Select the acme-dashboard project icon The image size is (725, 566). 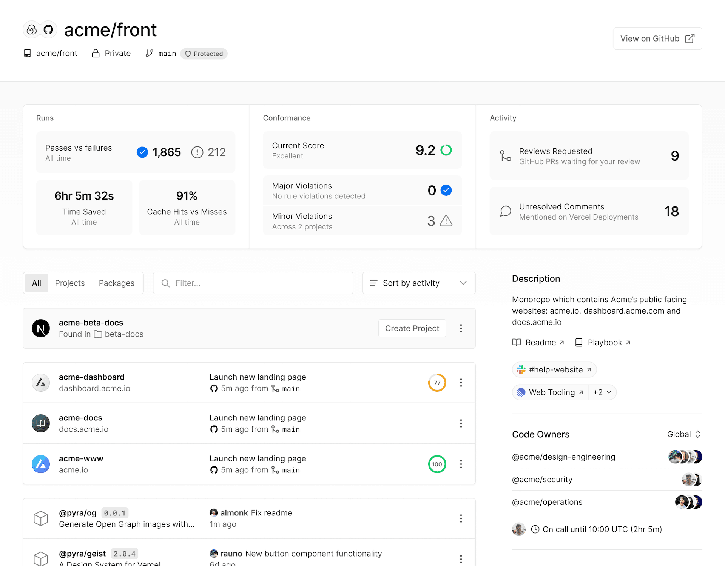pos(41,382)
